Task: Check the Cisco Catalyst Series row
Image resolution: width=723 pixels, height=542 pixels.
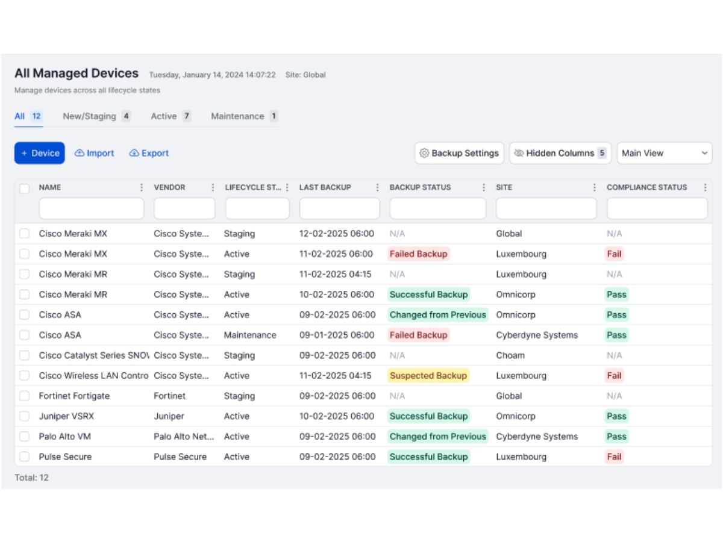Action: [25, 355]
